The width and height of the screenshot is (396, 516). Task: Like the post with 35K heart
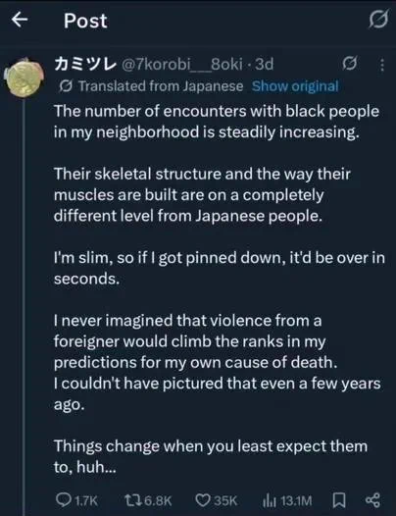point(203,500)
